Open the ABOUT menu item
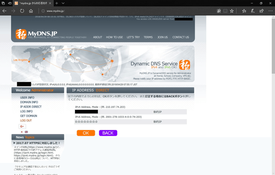 [98, 37]
